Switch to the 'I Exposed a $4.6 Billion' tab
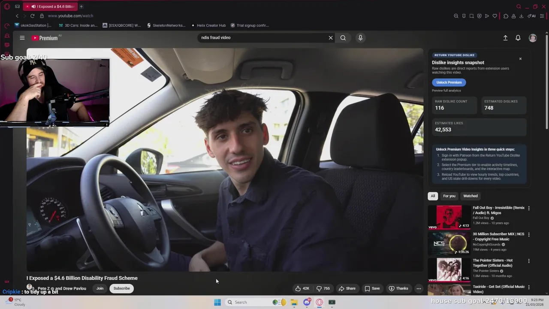The height and width of the screenshot is (309, 549). point(50,6)
